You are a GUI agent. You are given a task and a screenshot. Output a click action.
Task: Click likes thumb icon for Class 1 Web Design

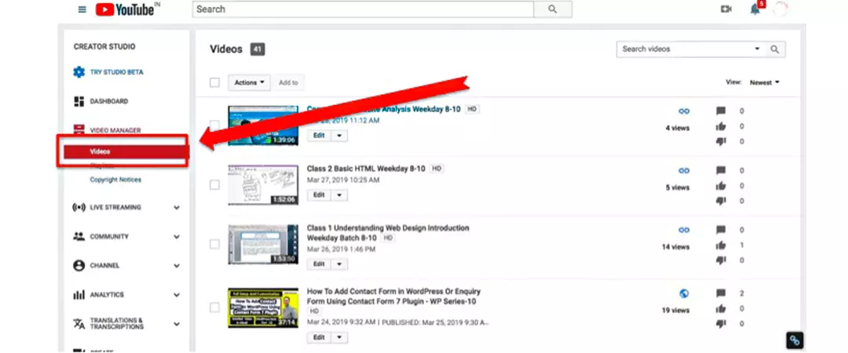coord(720,245)
